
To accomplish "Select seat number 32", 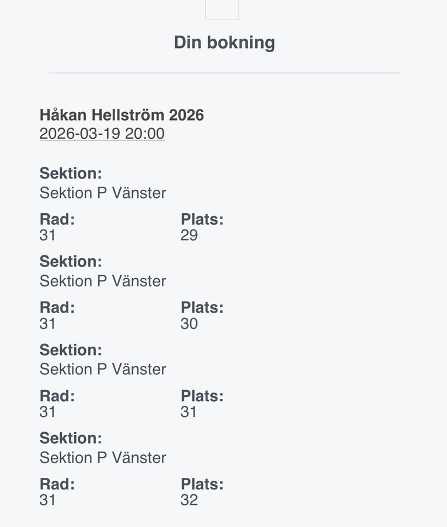I will (x=189, y=500).
